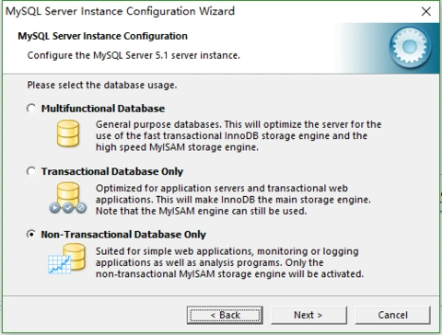Click the Non-Transactional Database chart icon
The image size is (442, 335).
click(67, 259)
